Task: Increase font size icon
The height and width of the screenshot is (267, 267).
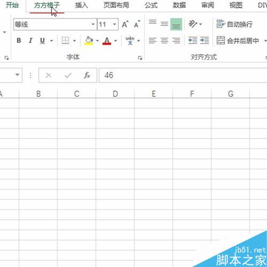Action: click(x=125, y=24)
